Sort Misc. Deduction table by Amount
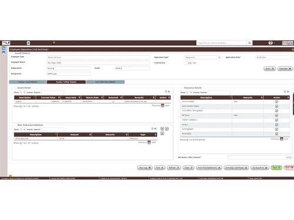Viewport: 294px width, 220px height. (x=75, y=134)
